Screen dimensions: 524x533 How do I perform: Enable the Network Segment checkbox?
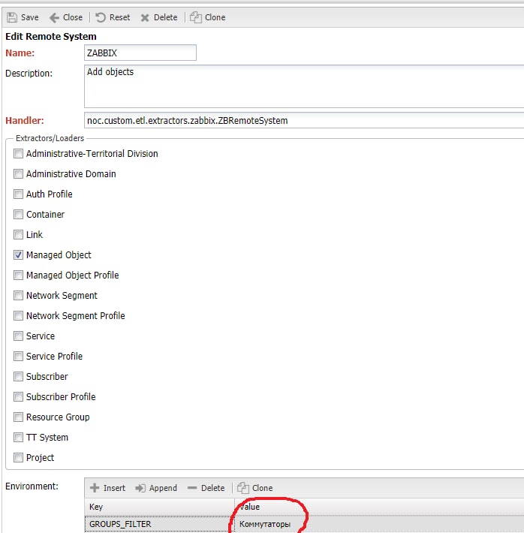[18, 295]
